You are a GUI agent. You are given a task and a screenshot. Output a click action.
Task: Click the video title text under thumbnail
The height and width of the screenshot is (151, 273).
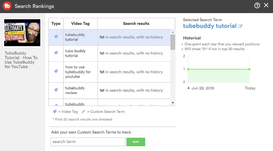coord(21,60)
